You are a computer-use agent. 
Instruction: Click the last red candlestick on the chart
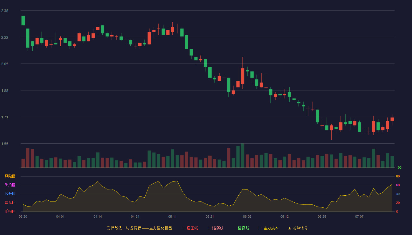pyautogui.click(x=392, y=119)
